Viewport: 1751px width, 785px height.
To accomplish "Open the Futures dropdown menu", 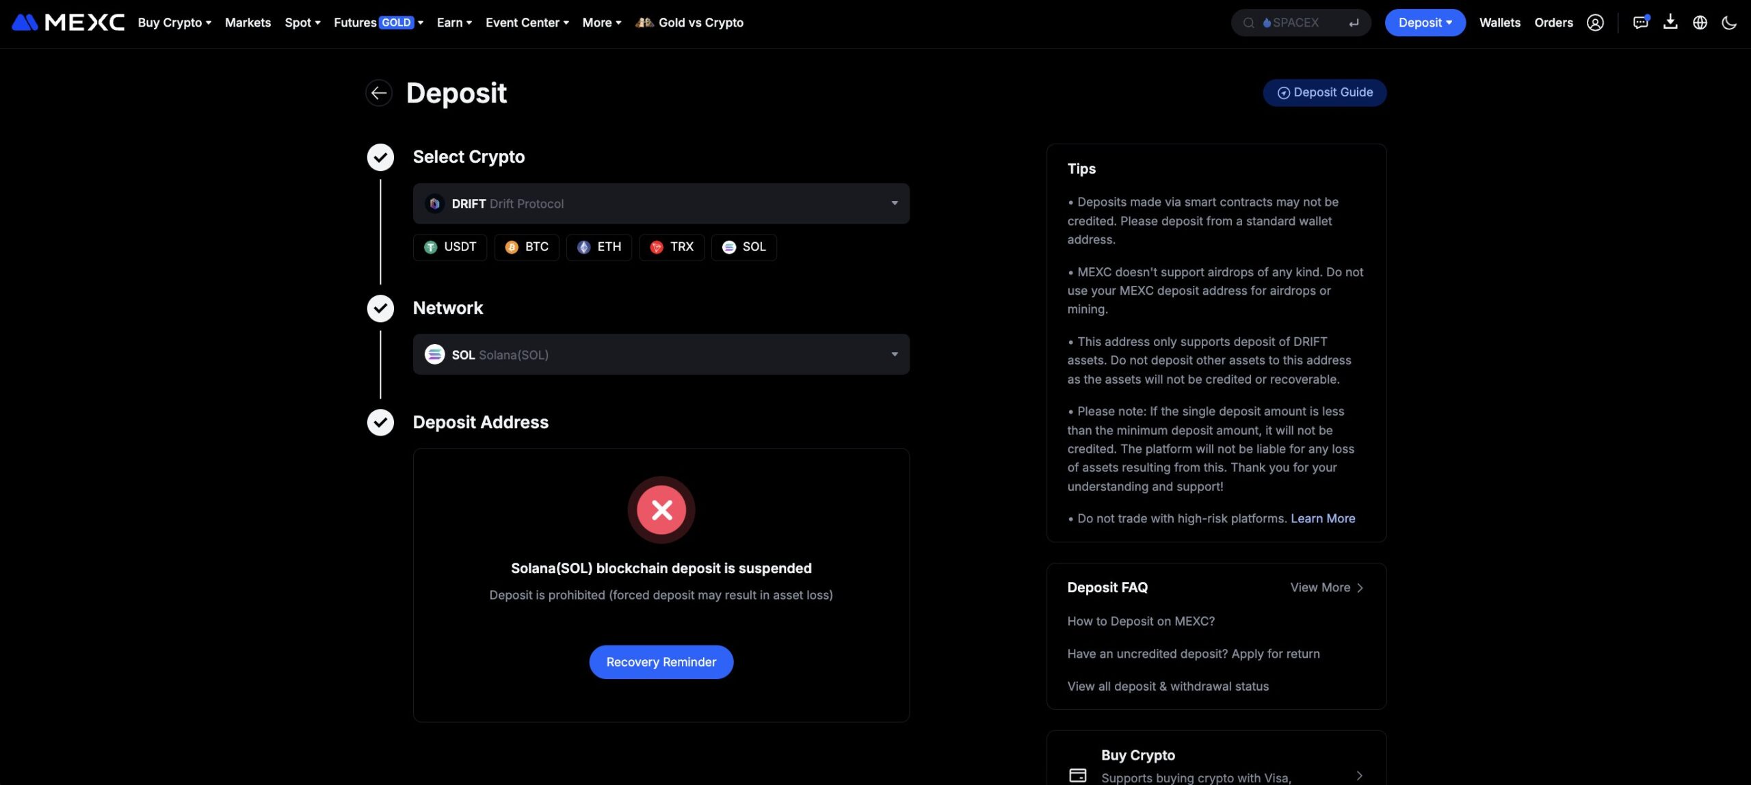I will (378, 23).
